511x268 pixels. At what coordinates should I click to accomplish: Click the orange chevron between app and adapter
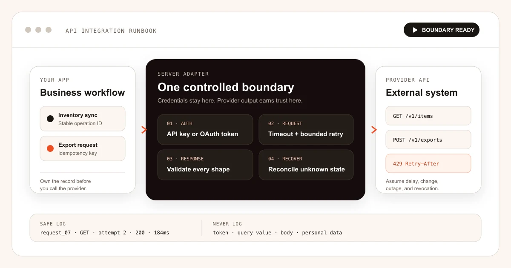144,130
